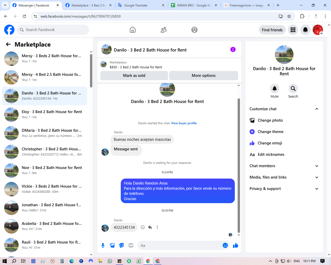Choose a sticker
Viewport: 331px width, 265px height.
click(x=122, y=245)
